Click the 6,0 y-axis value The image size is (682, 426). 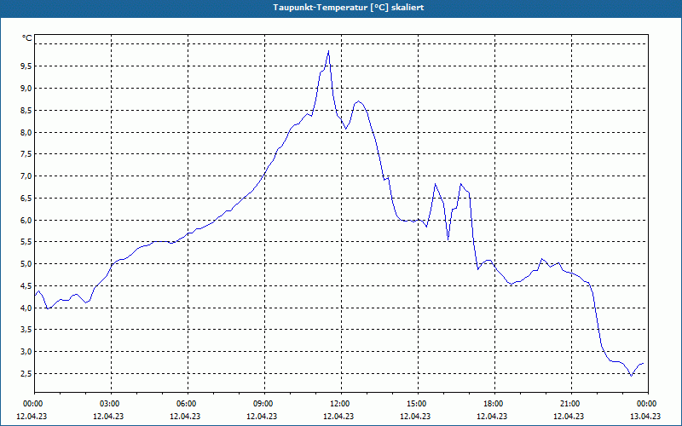click(26, 220)
